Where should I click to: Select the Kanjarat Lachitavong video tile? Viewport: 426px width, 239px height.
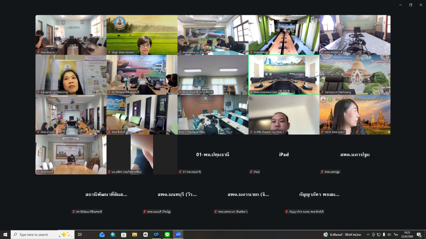point(71,75)
